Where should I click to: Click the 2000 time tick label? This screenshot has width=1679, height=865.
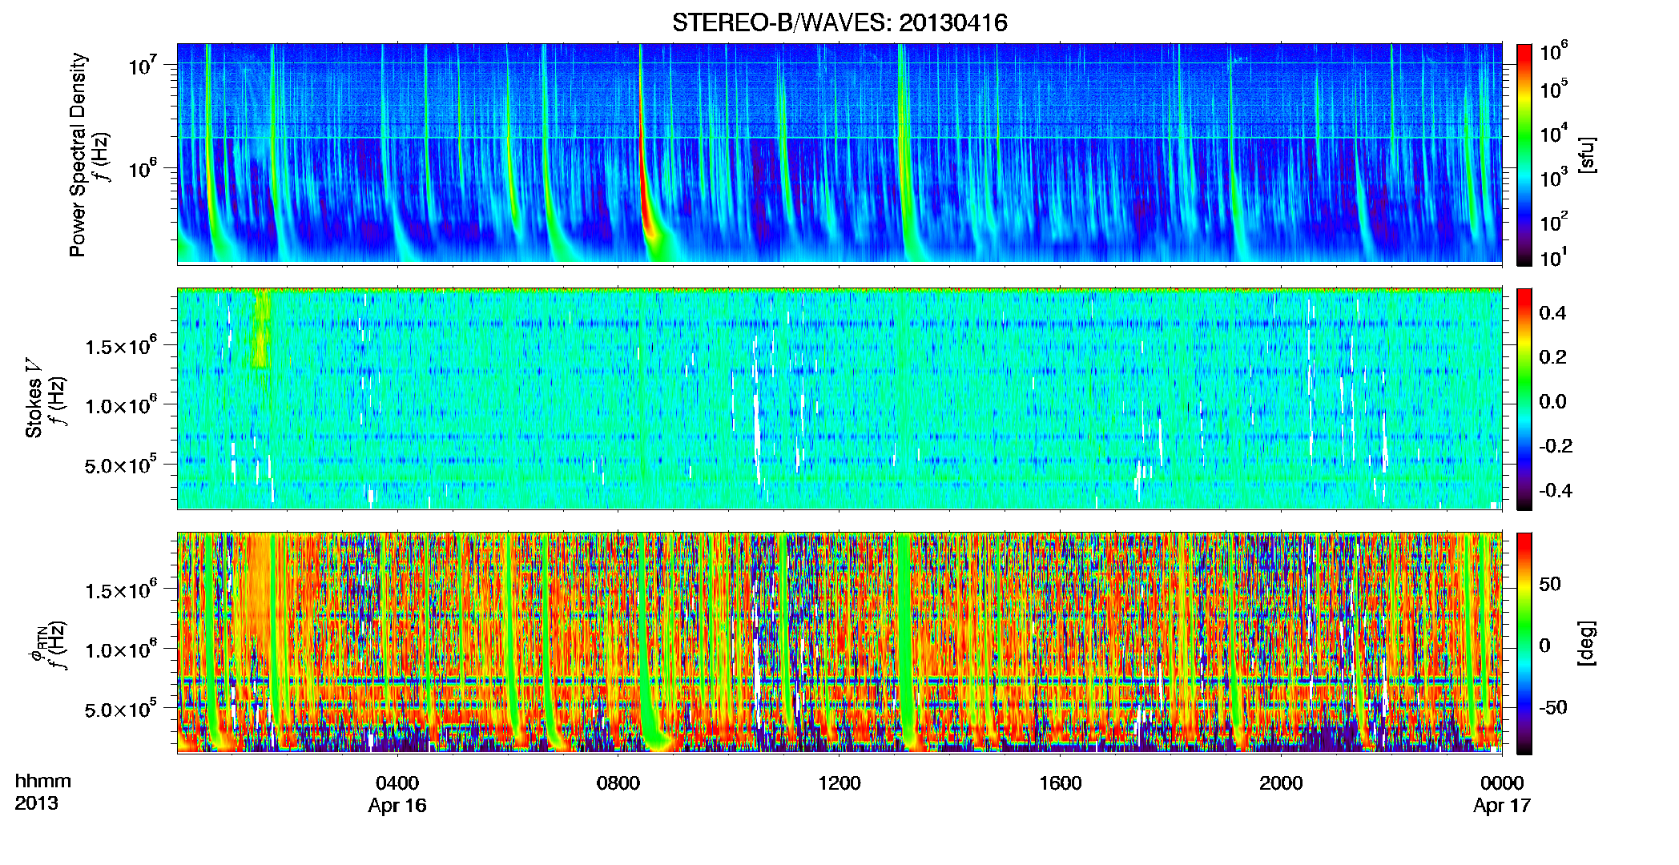tap(1281, 783)
